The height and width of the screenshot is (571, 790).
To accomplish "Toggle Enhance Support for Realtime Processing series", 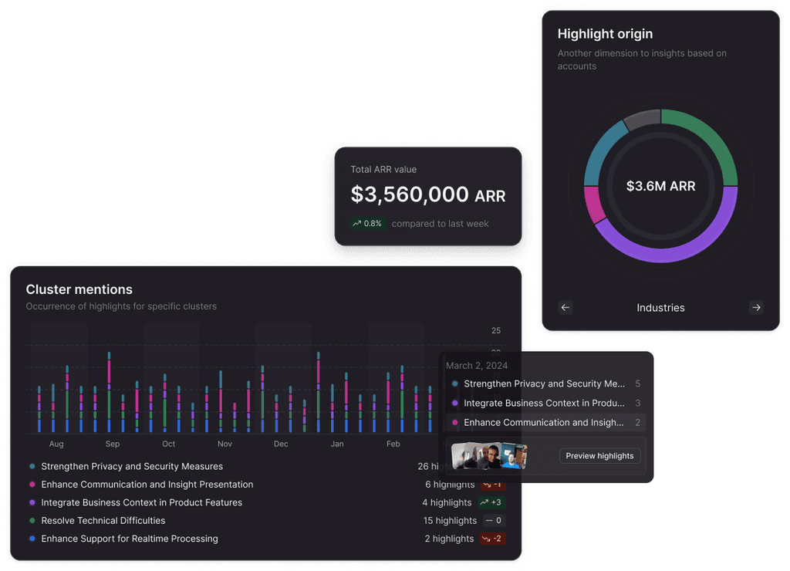I will click(x=130, y=539).
